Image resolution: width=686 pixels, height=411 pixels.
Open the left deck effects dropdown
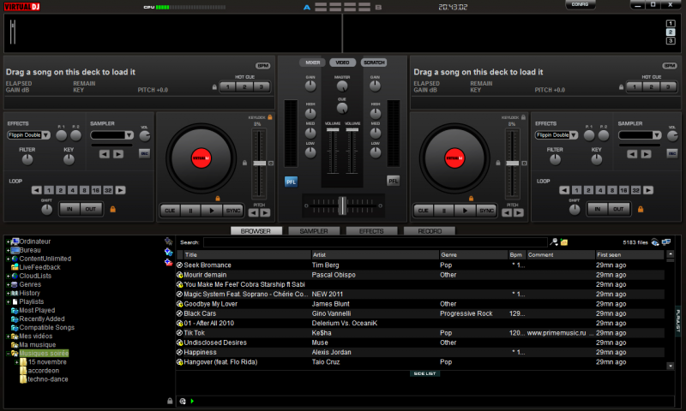pyautogui.click(x=46, y=135)
